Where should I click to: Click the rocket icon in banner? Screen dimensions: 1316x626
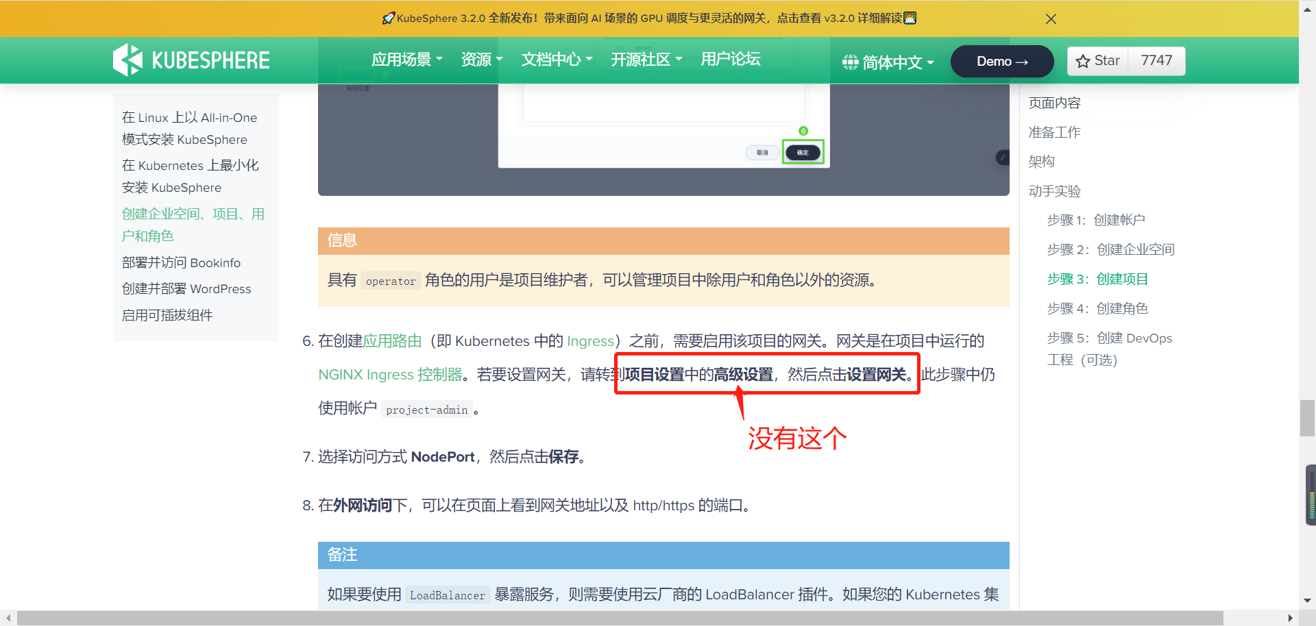click(x=389, y=18)
